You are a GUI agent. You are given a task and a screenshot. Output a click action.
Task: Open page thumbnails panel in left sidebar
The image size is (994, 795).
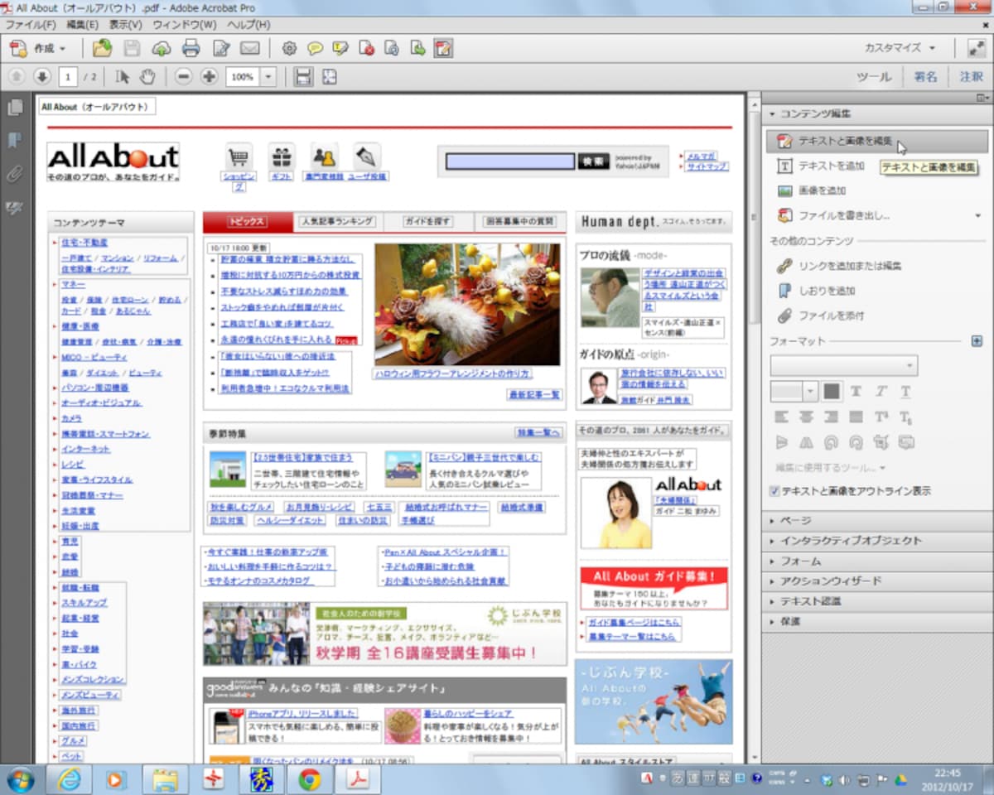[x=15, y=108]
